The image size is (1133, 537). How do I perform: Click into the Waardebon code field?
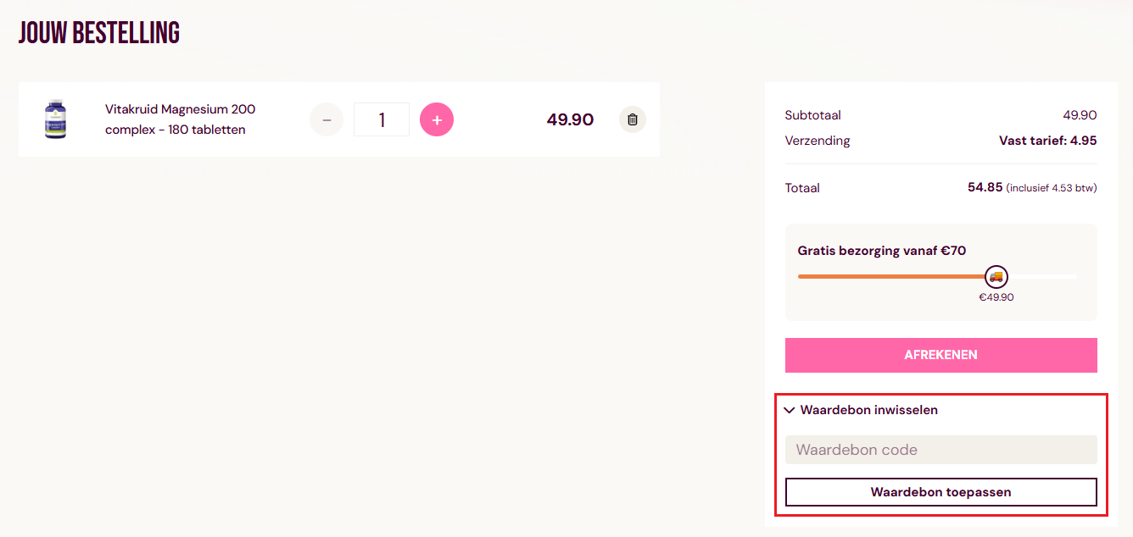coord(940,450)
